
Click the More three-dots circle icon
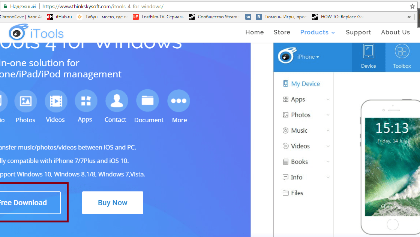(178, 101)
